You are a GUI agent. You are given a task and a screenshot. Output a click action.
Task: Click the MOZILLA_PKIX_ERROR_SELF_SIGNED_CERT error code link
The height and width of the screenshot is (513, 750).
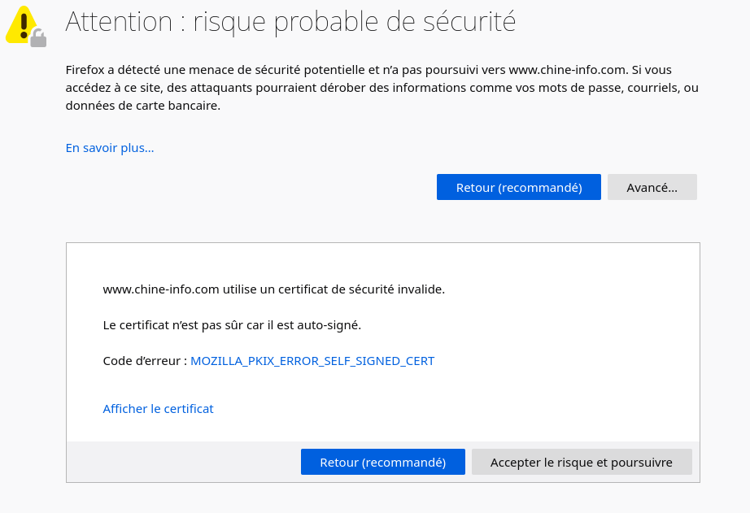pos(312,361)
